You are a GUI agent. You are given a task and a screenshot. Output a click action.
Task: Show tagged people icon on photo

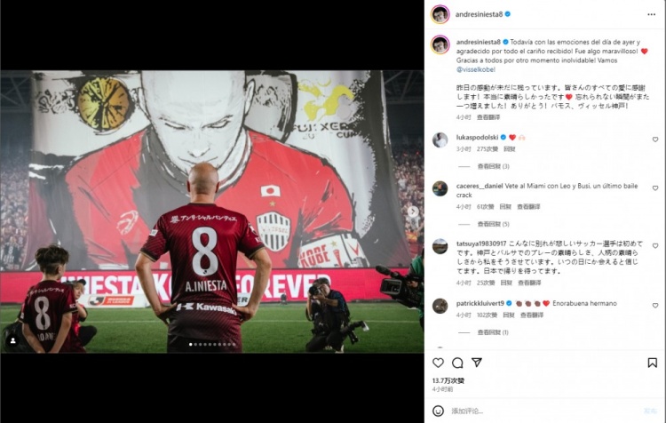[x=13, y=340]
